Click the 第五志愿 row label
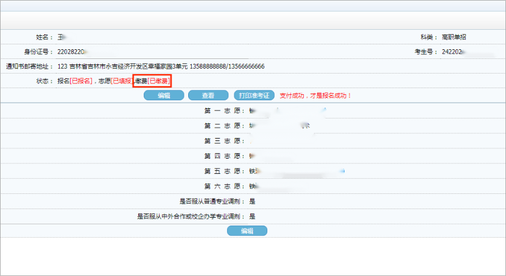This screenshot has width=506, height=276. (x=224, y=171)
